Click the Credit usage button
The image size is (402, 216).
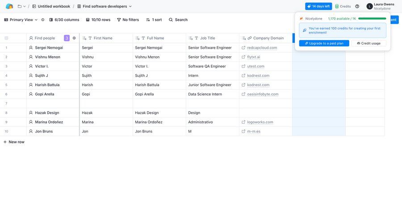pos(368,43)
